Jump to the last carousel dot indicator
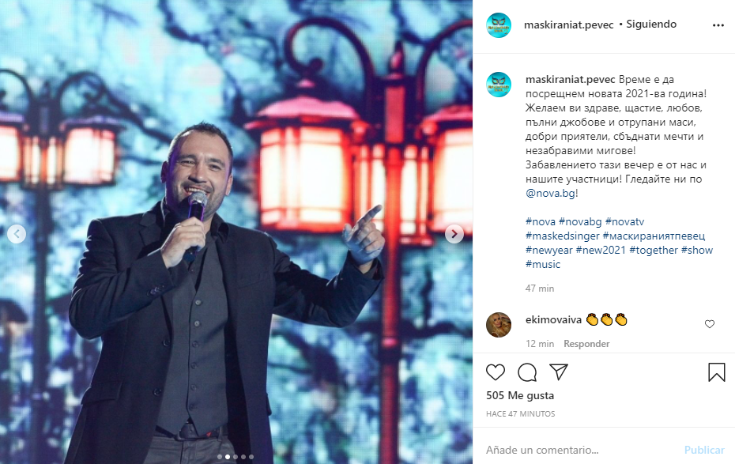The image size is (735, 464). coord(251,457)
